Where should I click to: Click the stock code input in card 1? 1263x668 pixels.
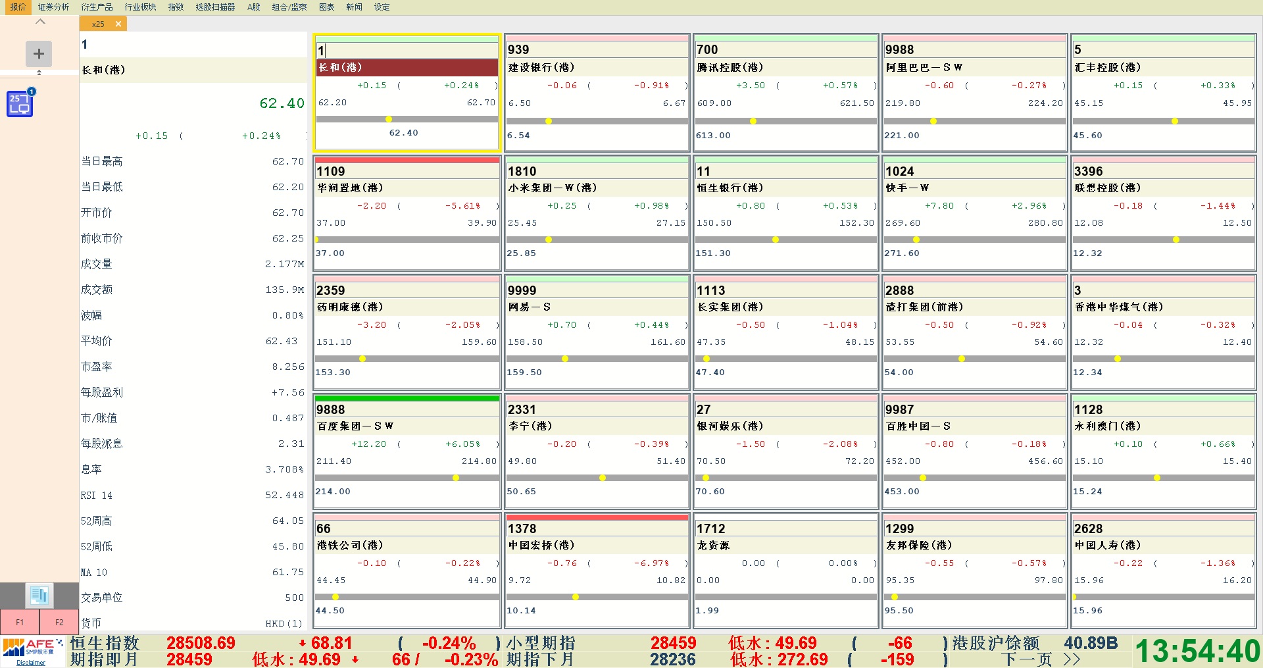coord(407,50)
